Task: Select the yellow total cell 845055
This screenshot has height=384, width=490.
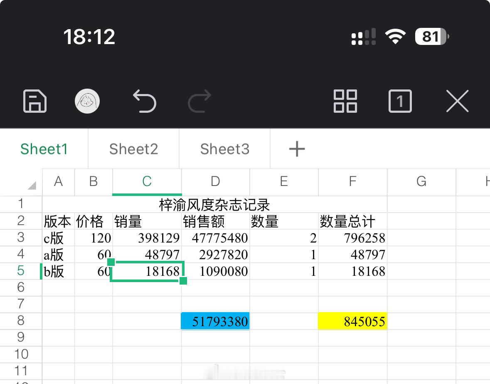Action: (x=353, y=321)
